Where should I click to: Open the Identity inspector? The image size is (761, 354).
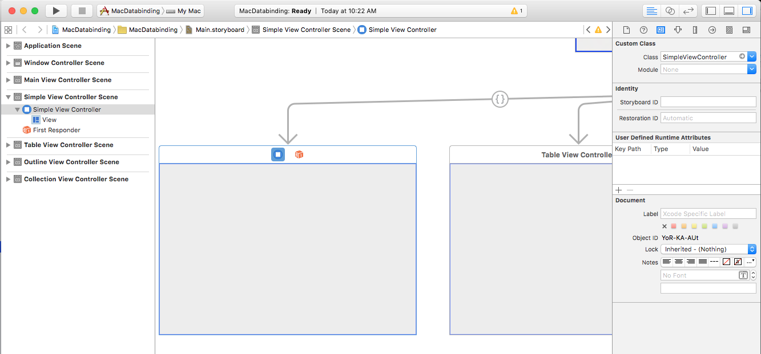click(661, 30)
